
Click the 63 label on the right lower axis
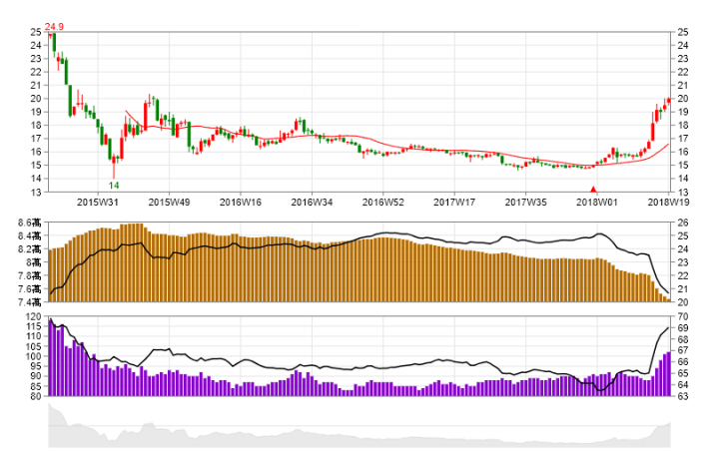point(683,396)
